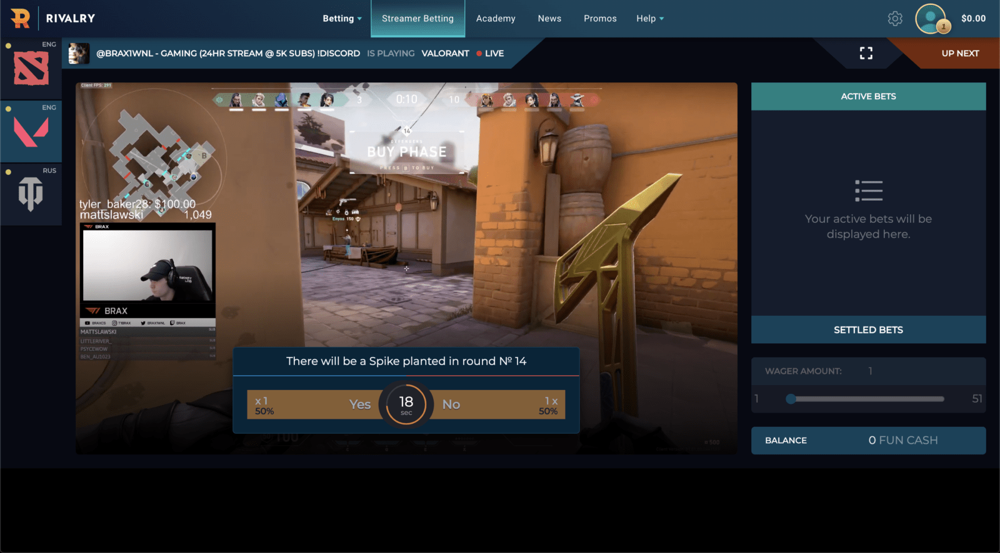Click the wager amount input field
The image size is (1000, 553).
868,371
